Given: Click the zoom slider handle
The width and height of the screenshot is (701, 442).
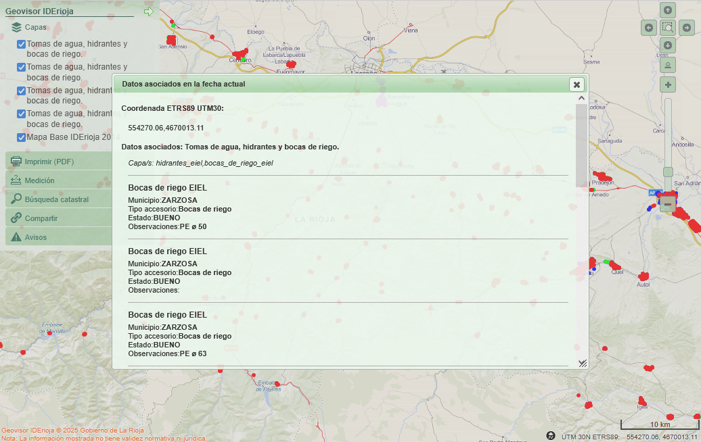Looking at the screenshot, I should coord(668,172).
